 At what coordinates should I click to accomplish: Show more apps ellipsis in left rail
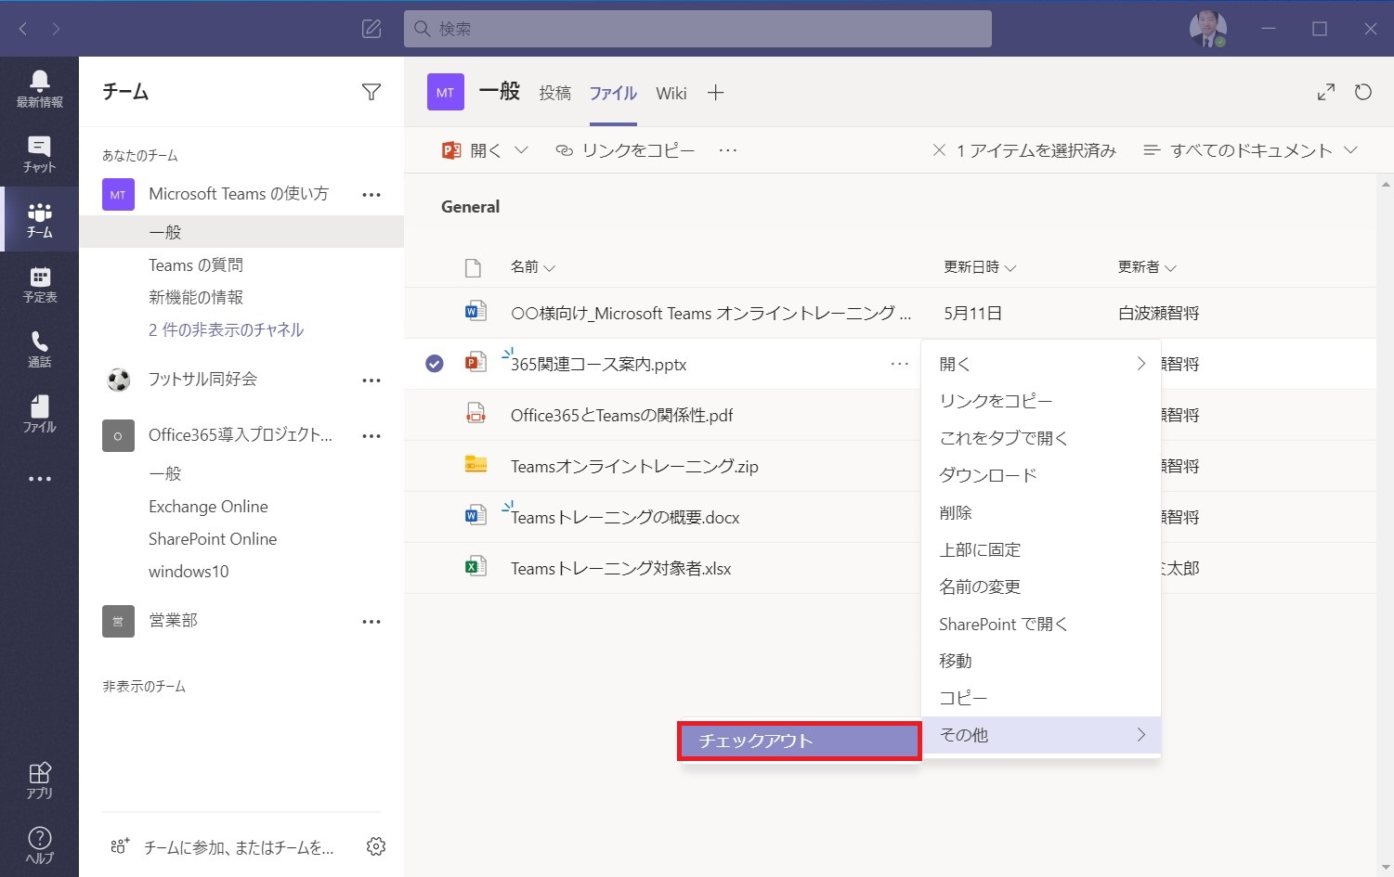pyautogui.click(x=39, y=479)
